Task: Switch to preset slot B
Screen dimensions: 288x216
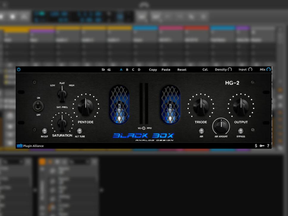Action: point(127,69)
